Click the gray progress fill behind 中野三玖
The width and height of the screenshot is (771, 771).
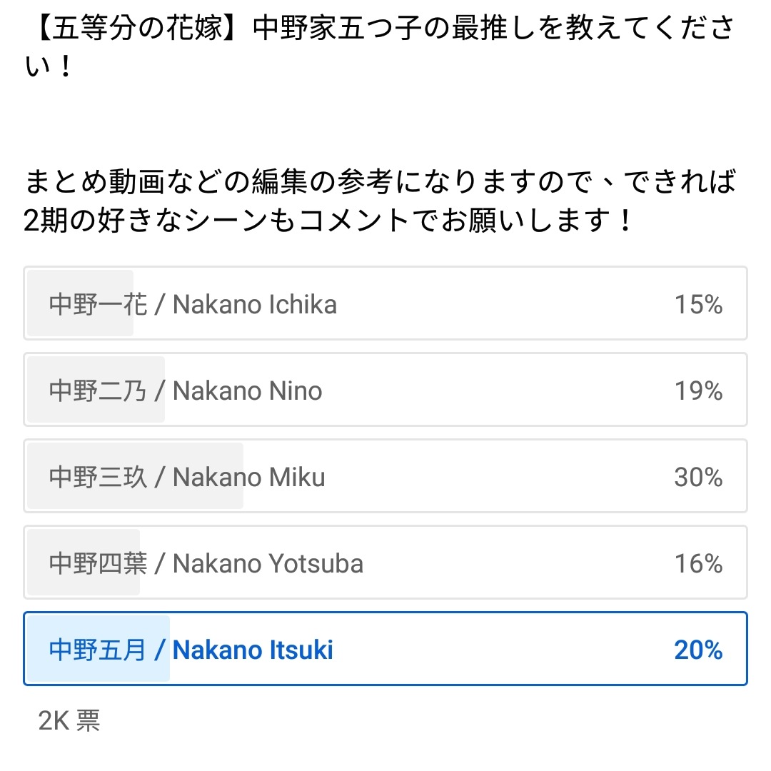click(135, 476)
